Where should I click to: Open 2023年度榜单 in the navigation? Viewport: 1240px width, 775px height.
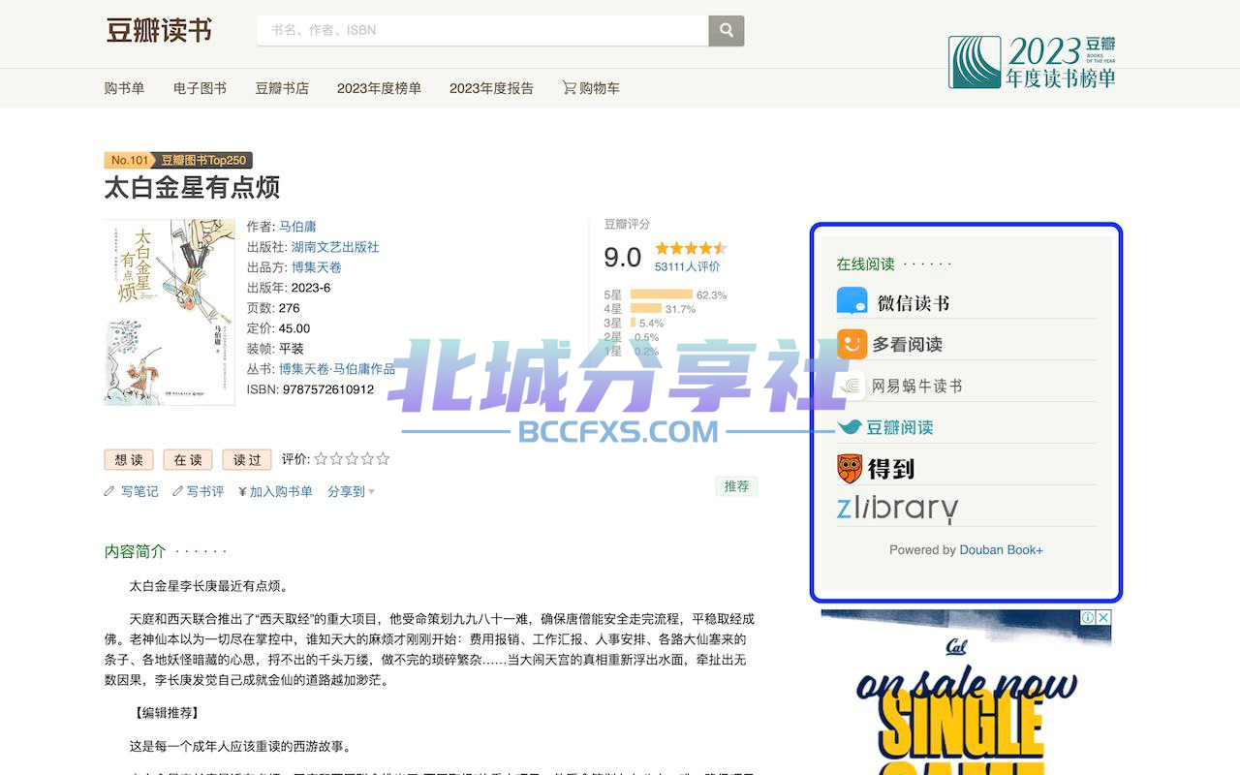point(379,88)
